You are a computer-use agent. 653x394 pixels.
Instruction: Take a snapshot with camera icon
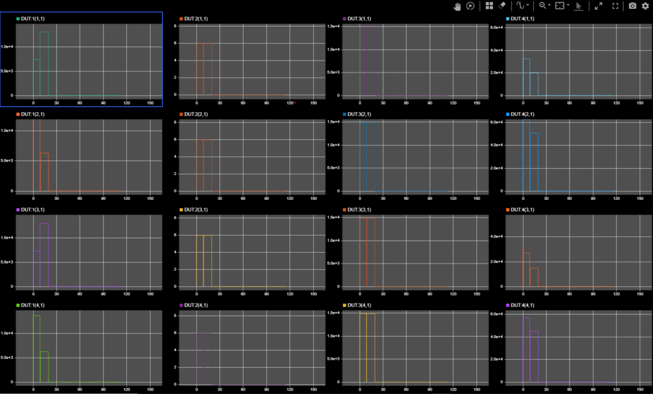(633, 6)
